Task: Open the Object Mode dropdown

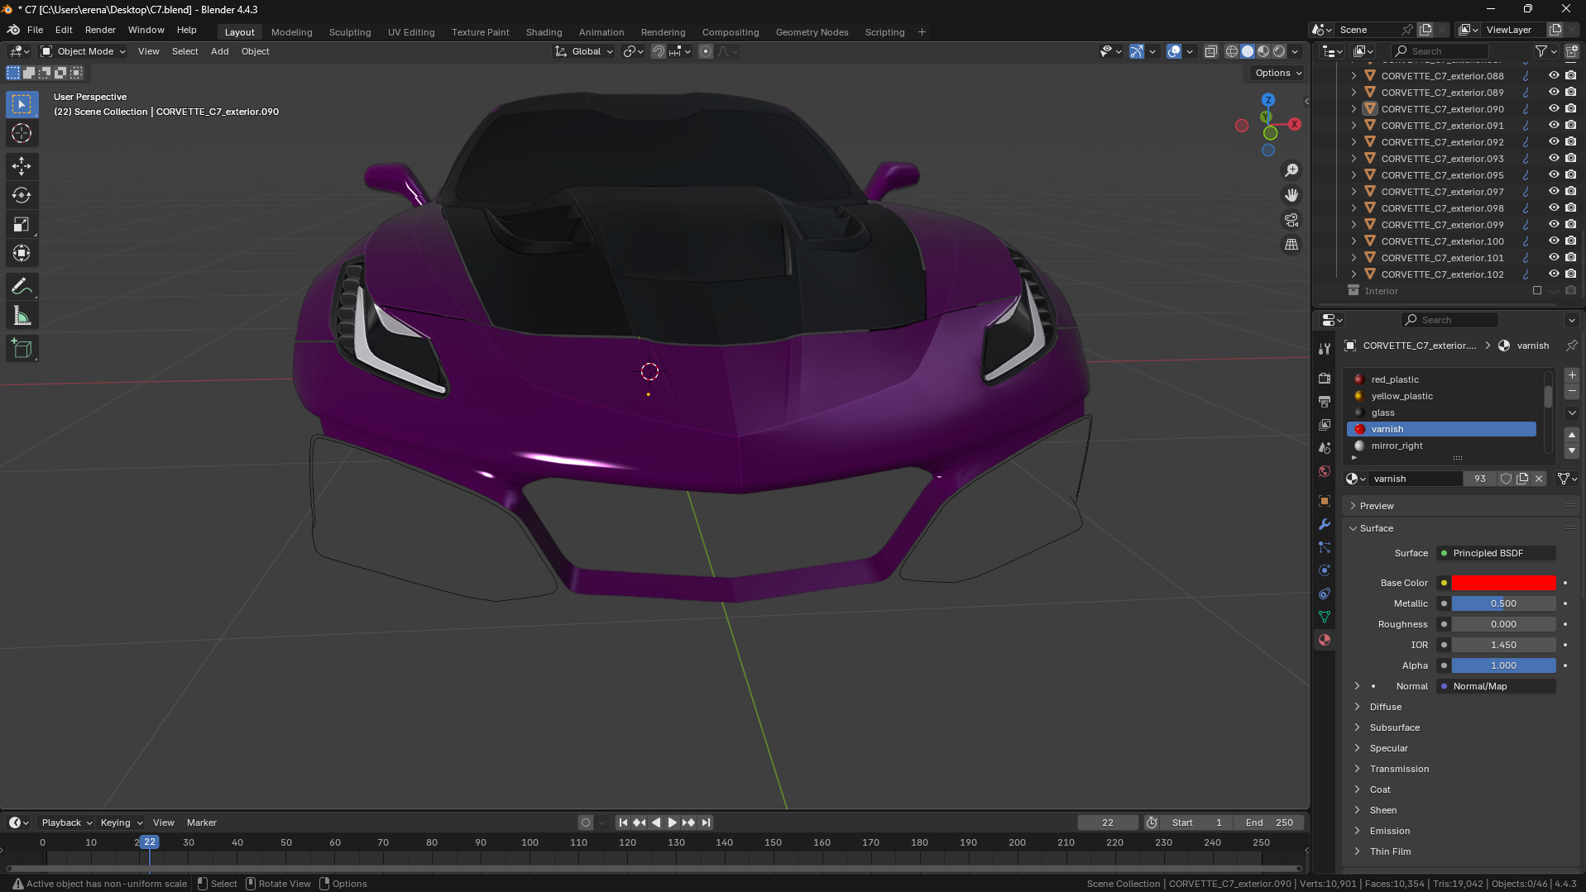Action: click(x=84, y=51)
